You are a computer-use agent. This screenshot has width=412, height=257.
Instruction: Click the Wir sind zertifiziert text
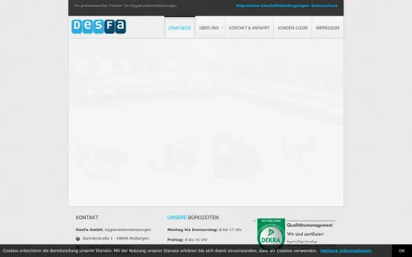tap(305, 234)
